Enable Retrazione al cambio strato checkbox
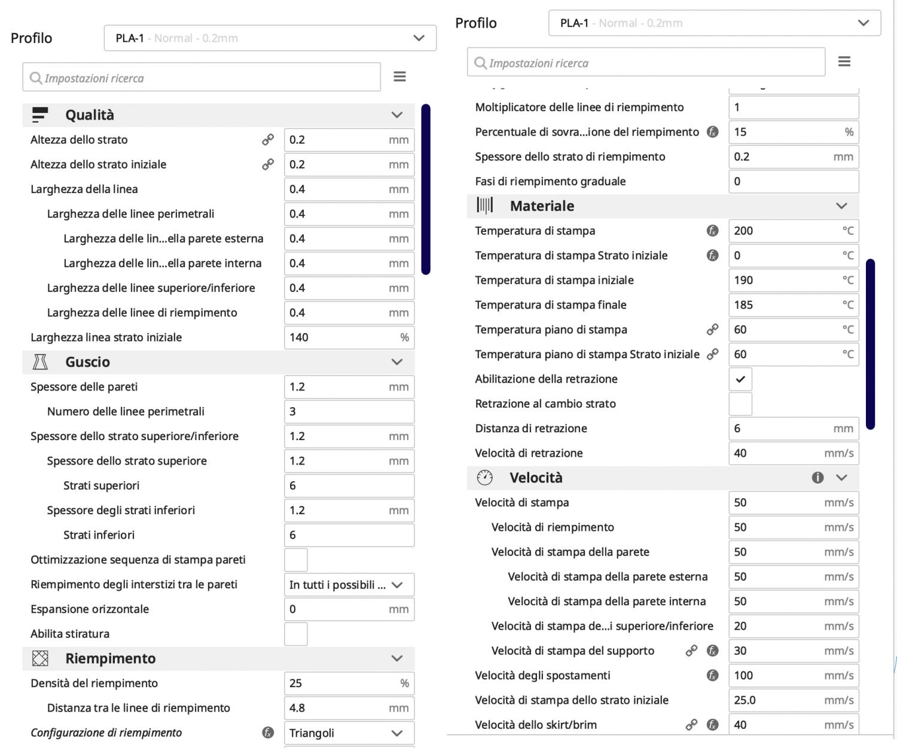The image size is (897, 748). pyautogui.click(x=740, y=404)
